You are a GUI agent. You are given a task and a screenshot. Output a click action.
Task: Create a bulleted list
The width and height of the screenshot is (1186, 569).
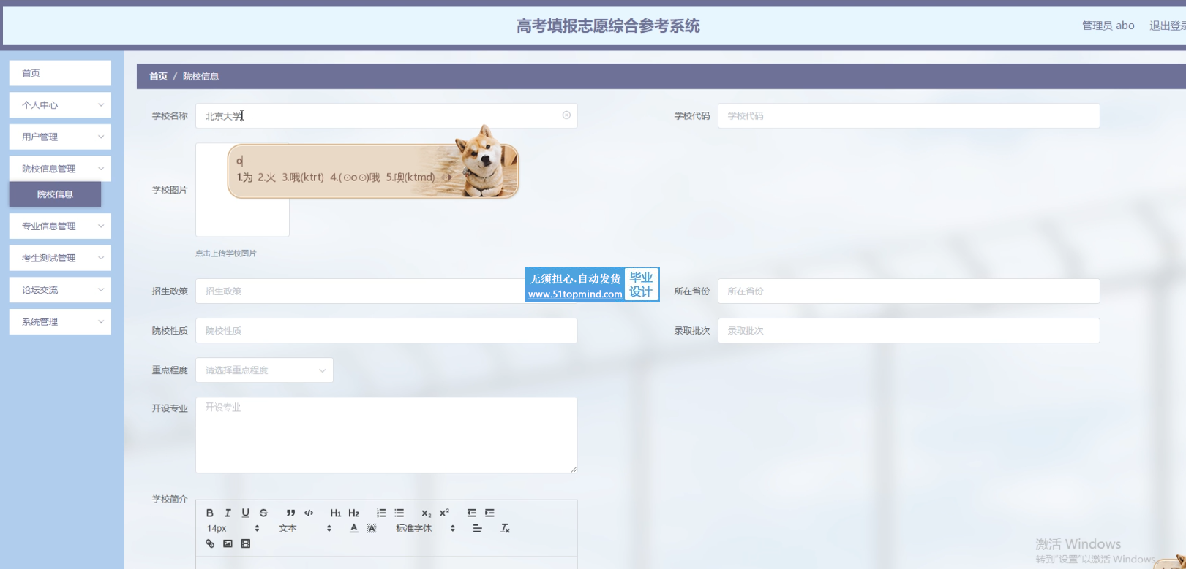point(399,513)
